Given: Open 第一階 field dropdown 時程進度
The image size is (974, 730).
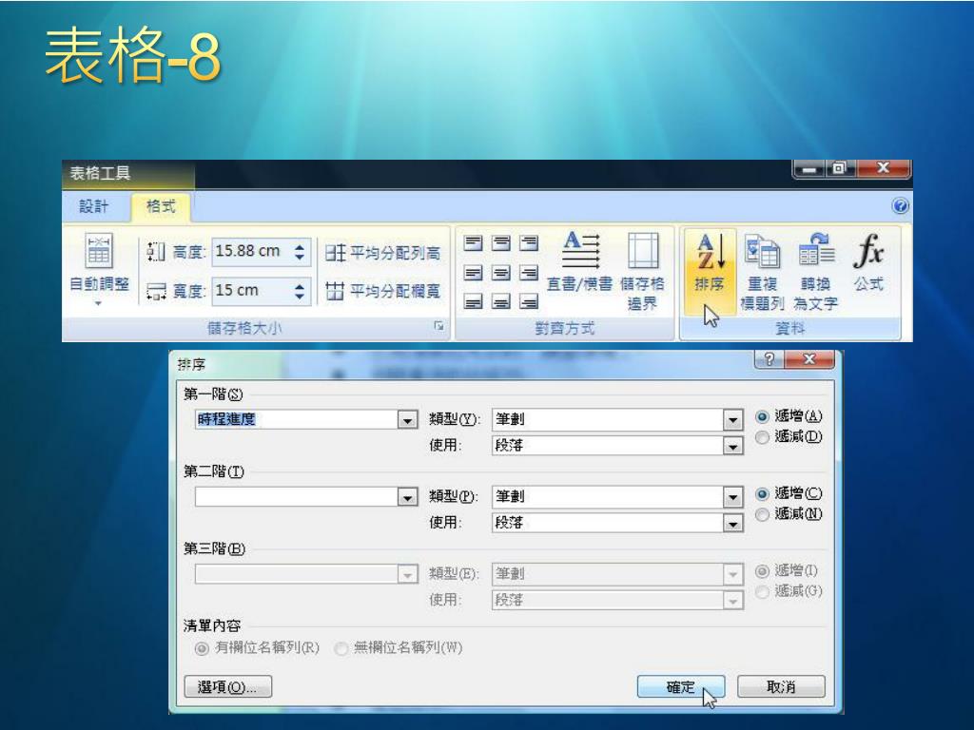Looking at the screenshot, I should [x=407, y=420].
